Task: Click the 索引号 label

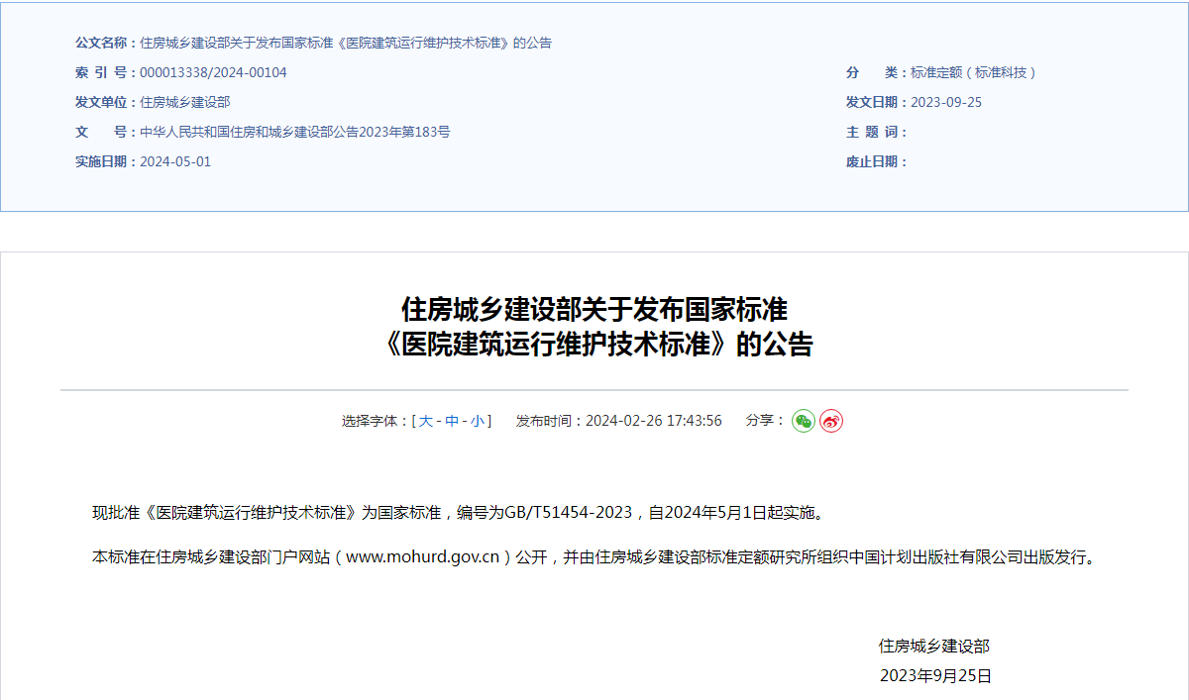Action: pyautogui.click(x=106, y=72)
